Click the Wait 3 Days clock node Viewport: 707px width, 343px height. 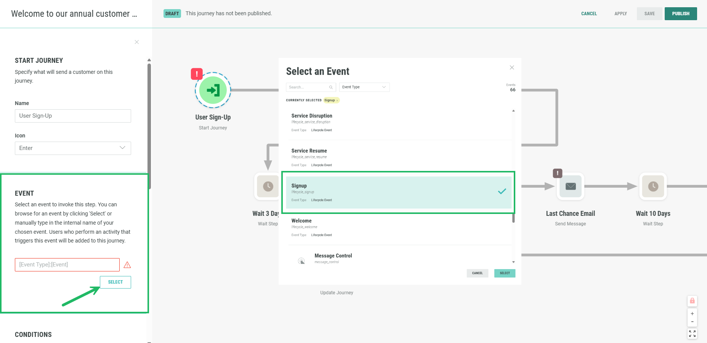click(268, 186)
